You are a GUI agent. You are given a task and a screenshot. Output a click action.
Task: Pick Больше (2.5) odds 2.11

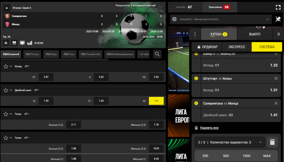pos(73,125)
